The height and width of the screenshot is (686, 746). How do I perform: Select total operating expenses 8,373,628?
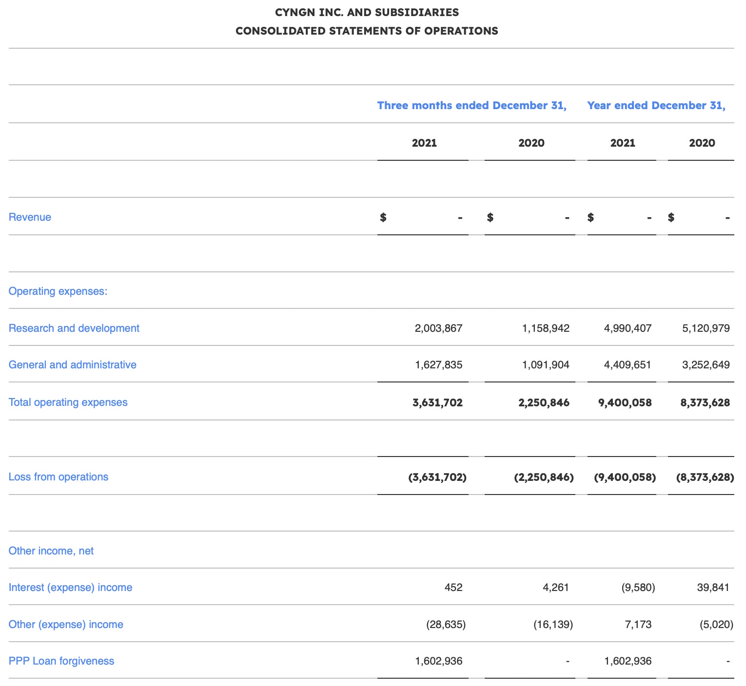705,402
